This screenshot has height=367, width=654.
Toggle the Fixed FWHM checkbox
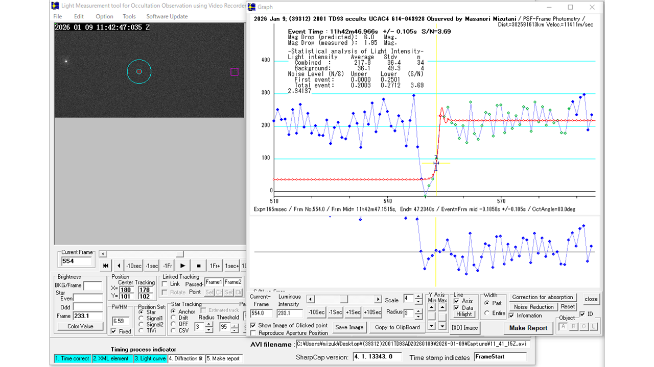coord(113,331)
